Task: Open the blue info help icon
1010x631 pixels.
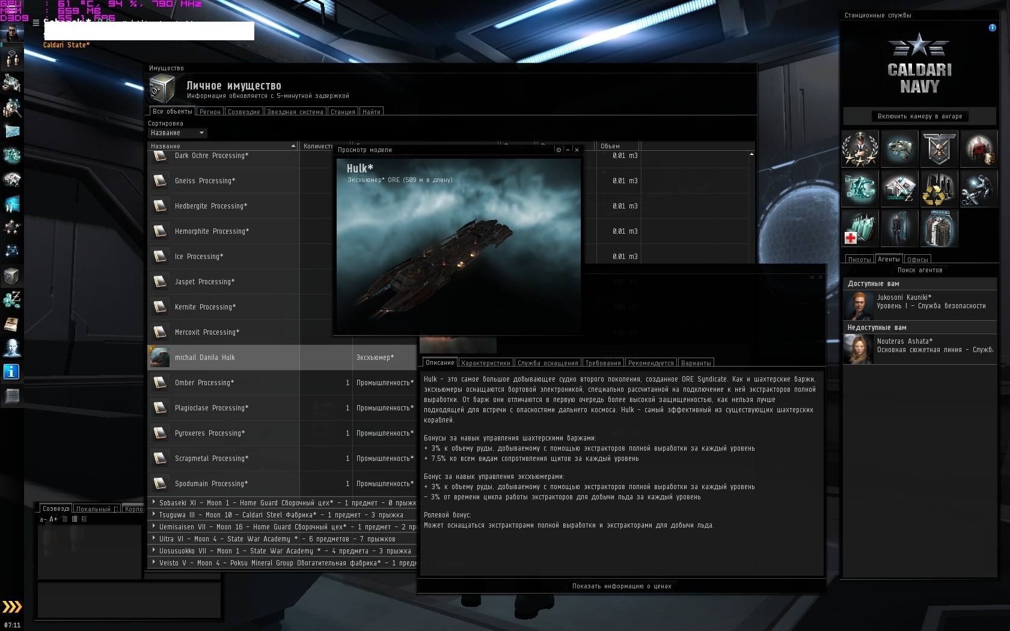Action: (11, 372)
